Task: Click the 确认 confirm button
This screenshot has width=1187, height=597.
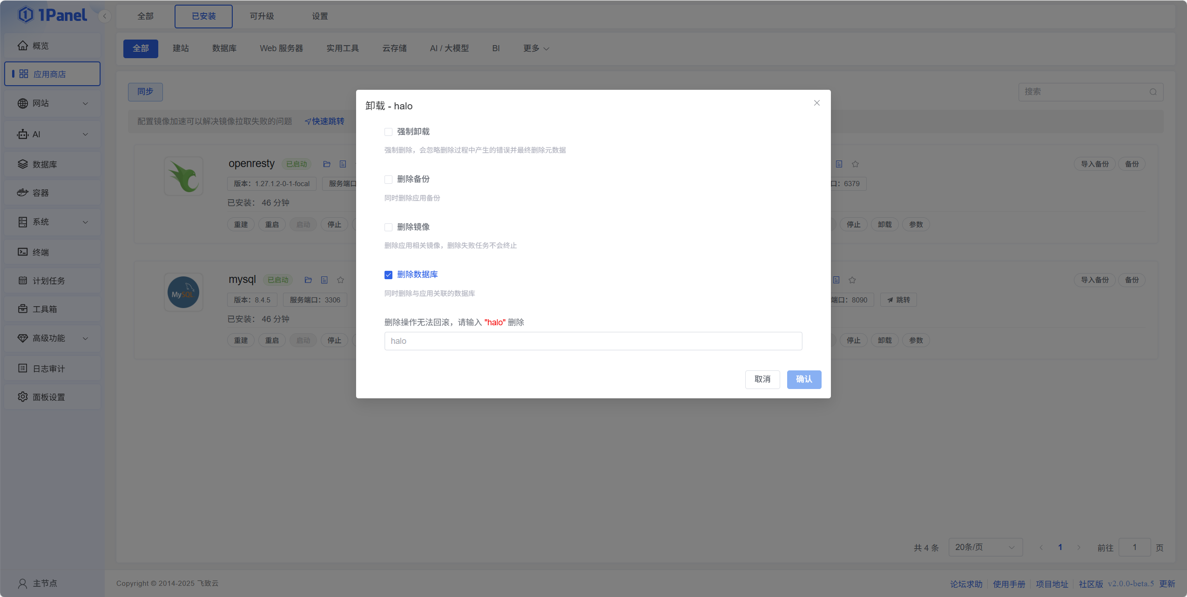Action: pyautogui.click(x=804, y=379)
